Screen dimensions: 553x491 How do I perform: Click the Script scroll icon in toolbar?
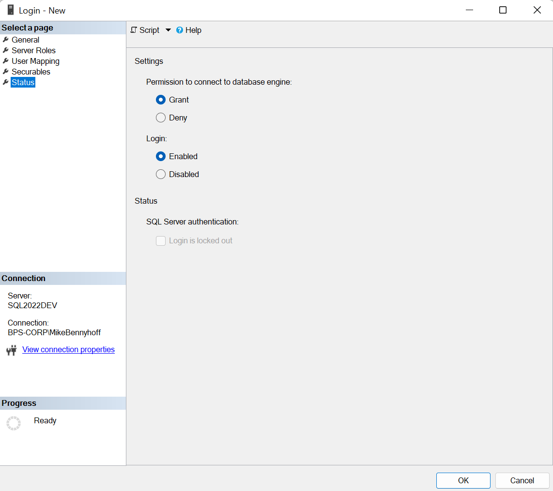tap(134, 30)
